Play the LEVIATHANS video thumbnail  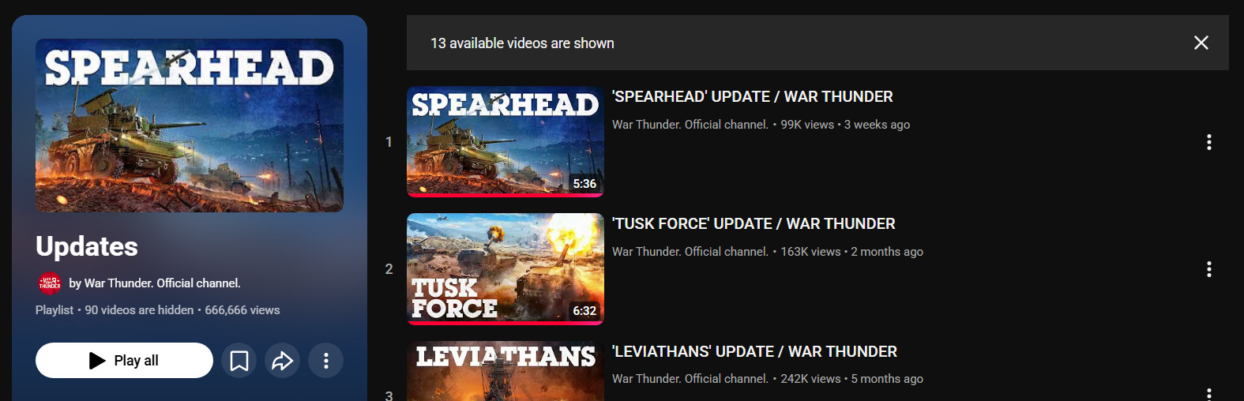click(x=505, y=371)
